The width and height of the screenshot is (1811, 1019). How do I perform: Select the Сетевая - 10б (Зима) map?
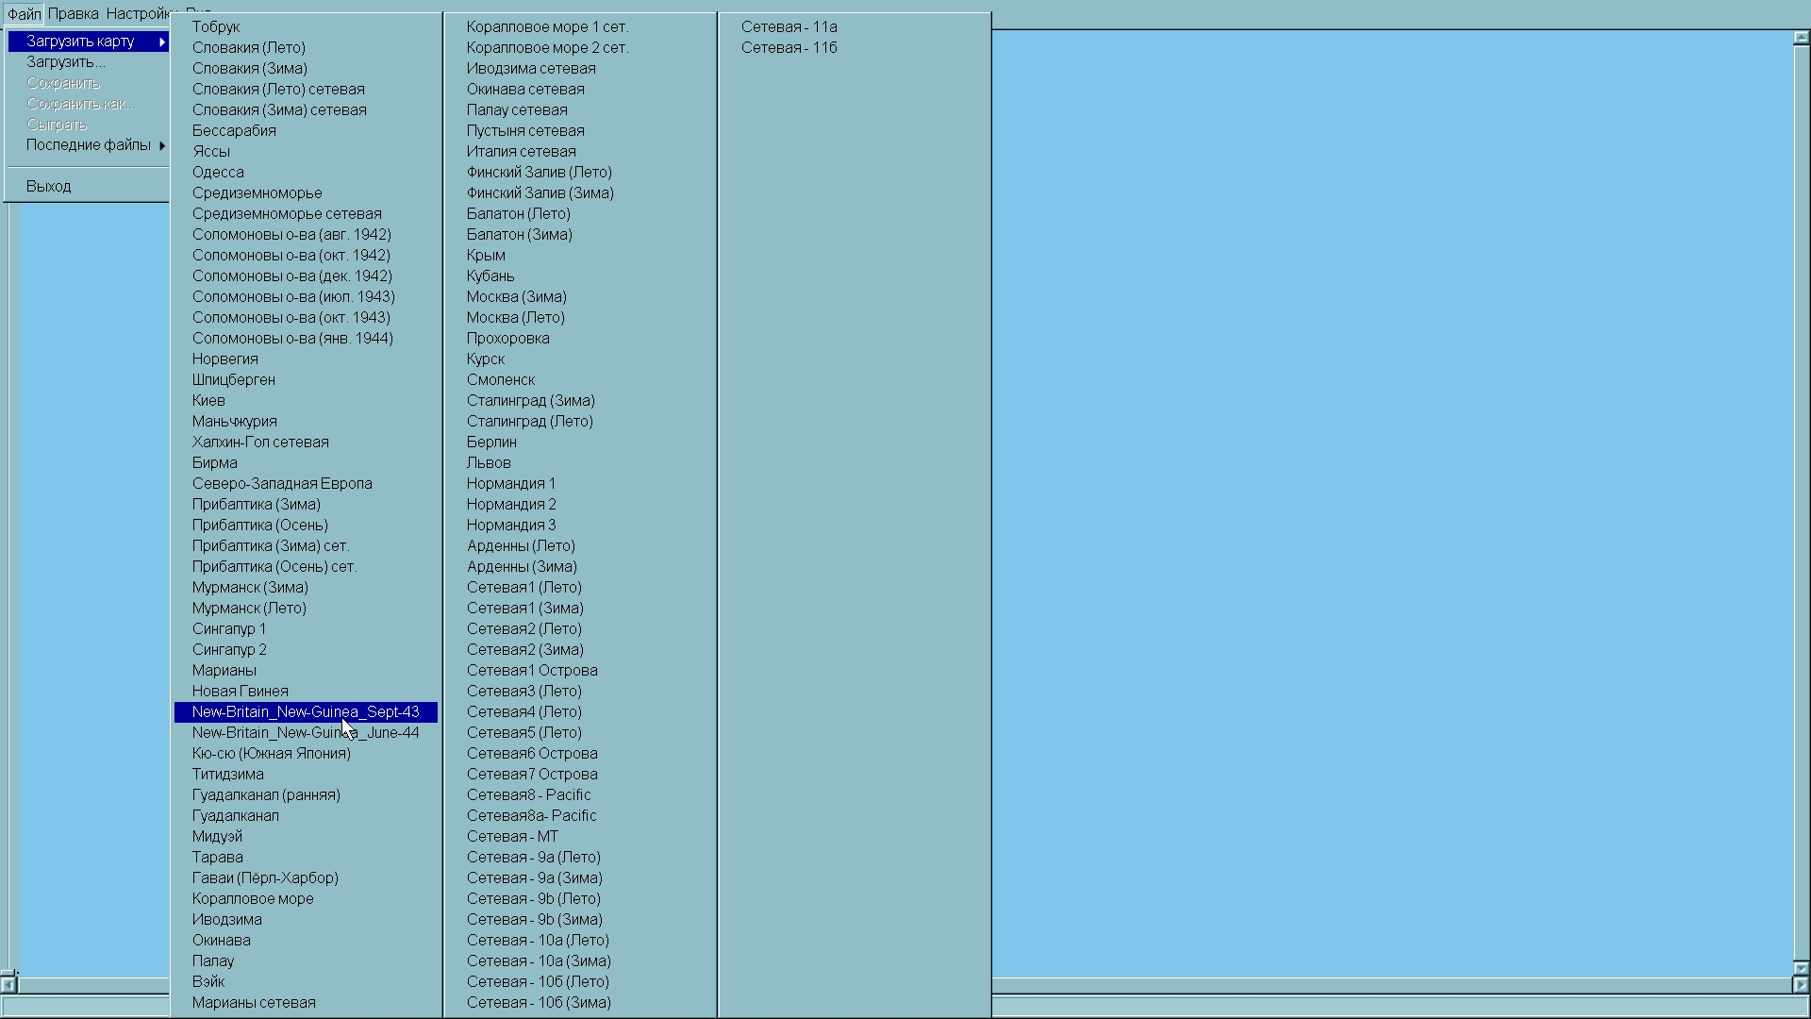point(539,1003)
